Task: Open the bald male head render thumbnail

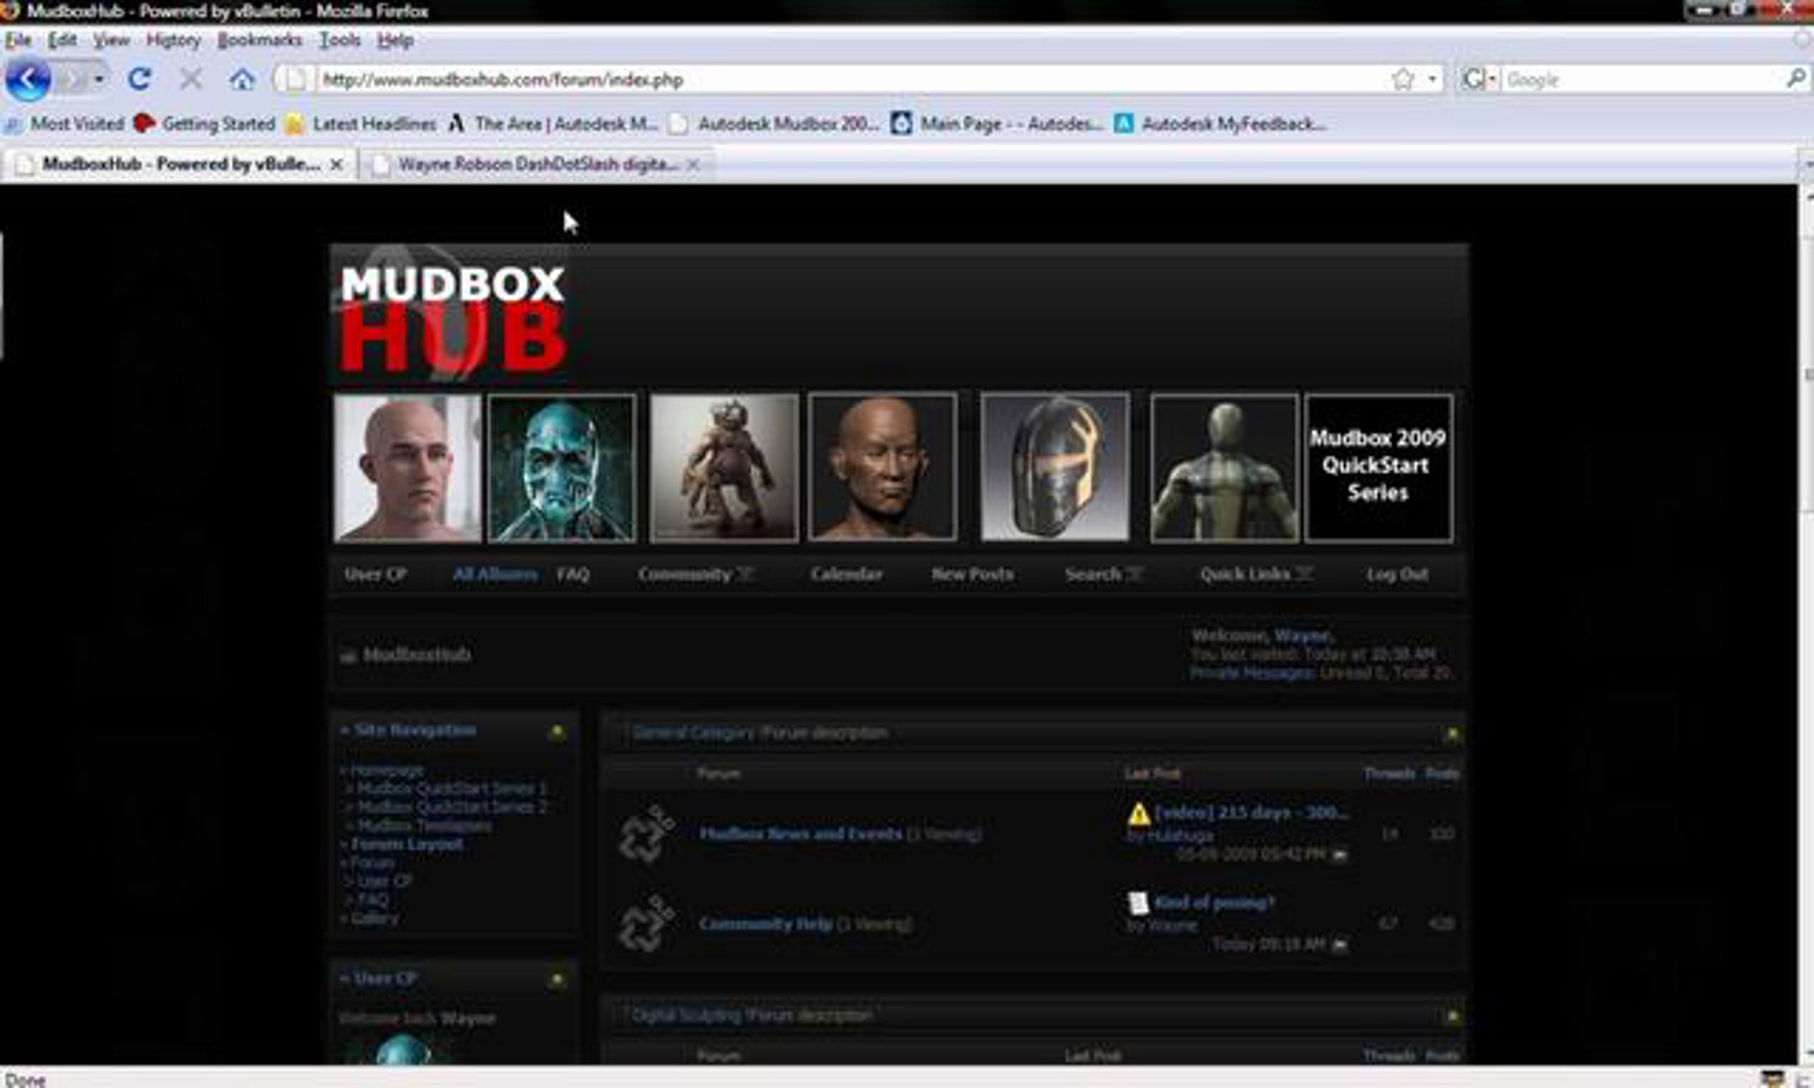Action: point(407,468)
